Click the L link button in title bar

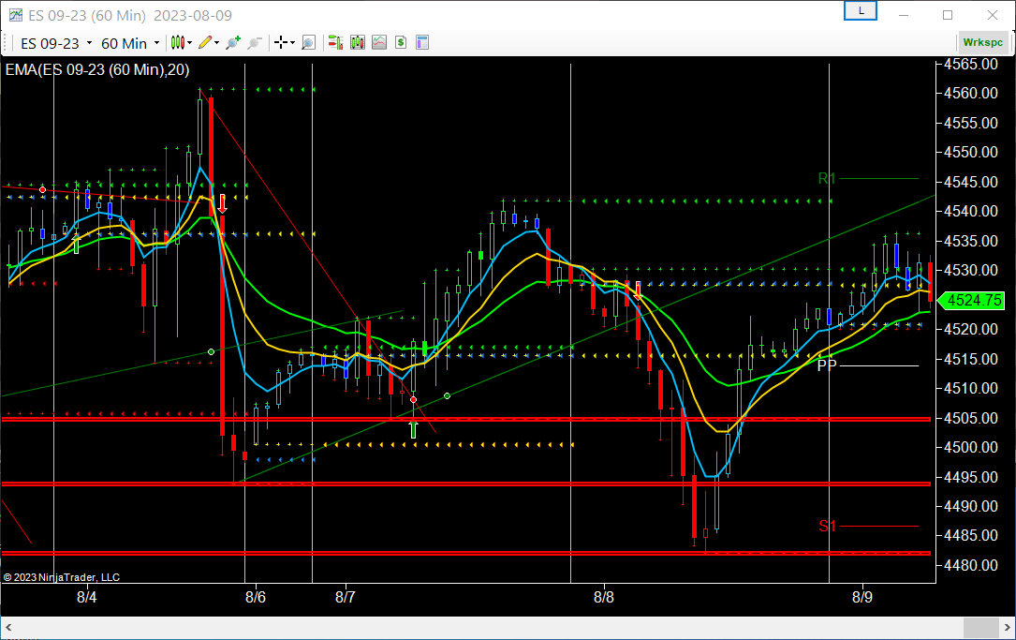(x=861, y=11)
